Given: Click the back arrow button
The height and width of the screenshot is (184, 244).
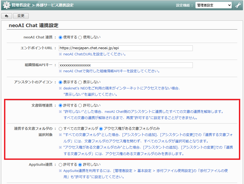Looking at the screenshot, I should click(x=6, y=16).
